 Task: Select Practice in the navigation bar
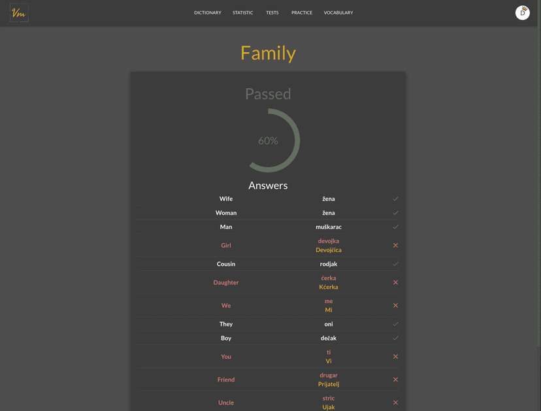(302, 13)
